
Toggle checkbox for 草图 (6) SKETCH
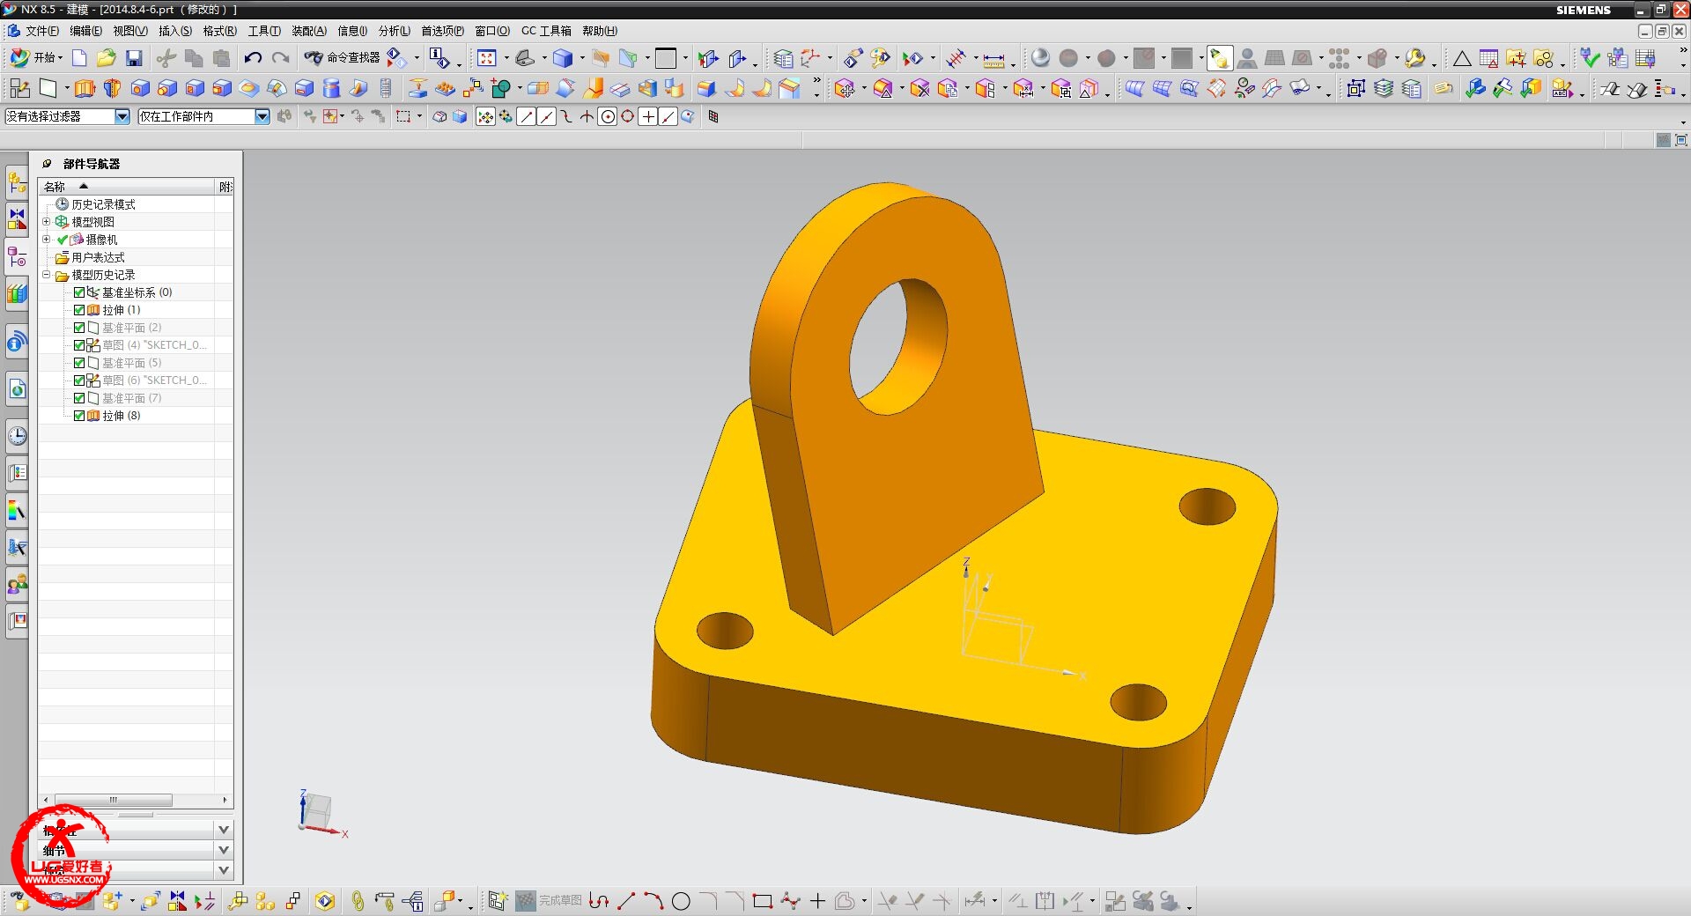79,380
